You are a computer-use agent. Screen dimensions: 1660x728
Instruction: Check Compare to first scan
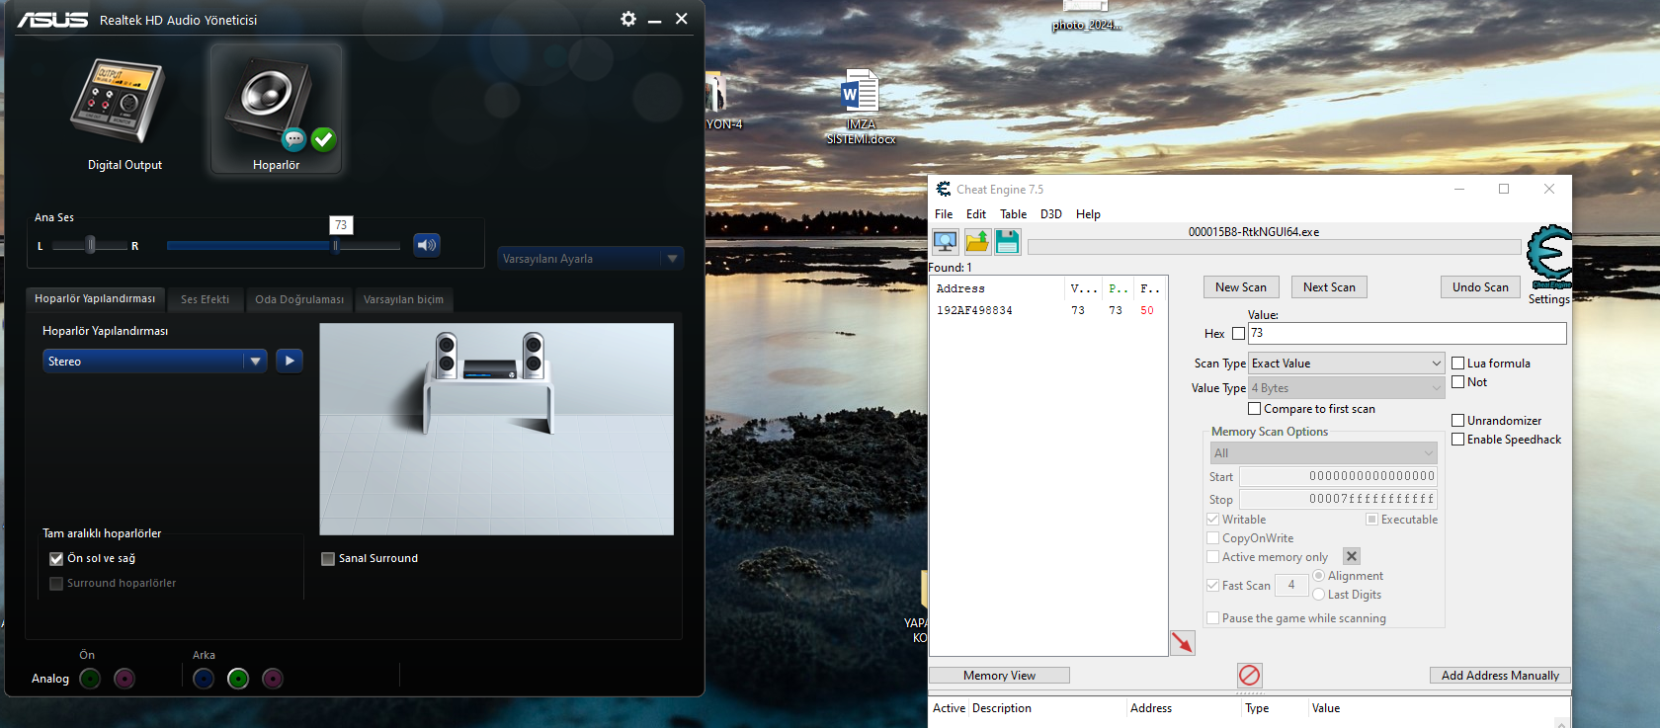click(1255, 409)
